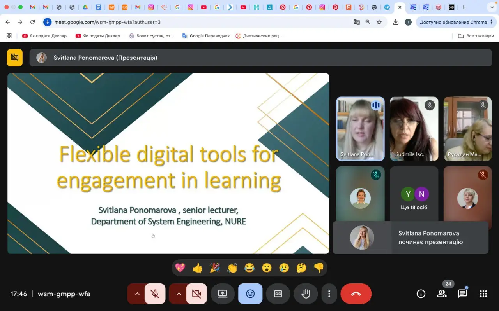
Task: Bookmark this page with the star
Action: coord(379,22)
